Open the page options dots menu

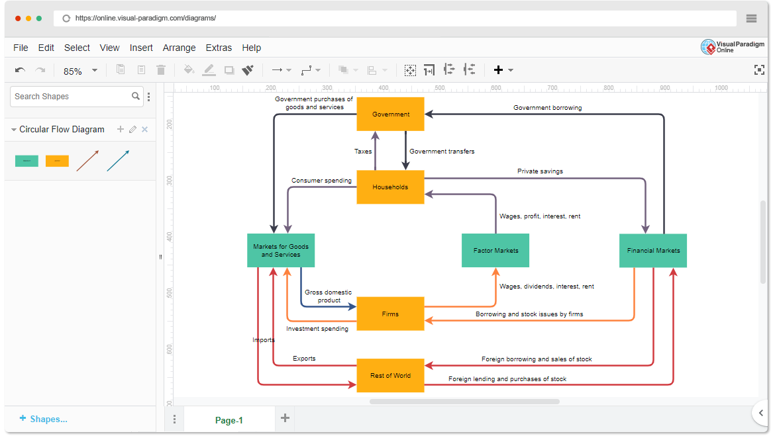click(x=174, y=419)
